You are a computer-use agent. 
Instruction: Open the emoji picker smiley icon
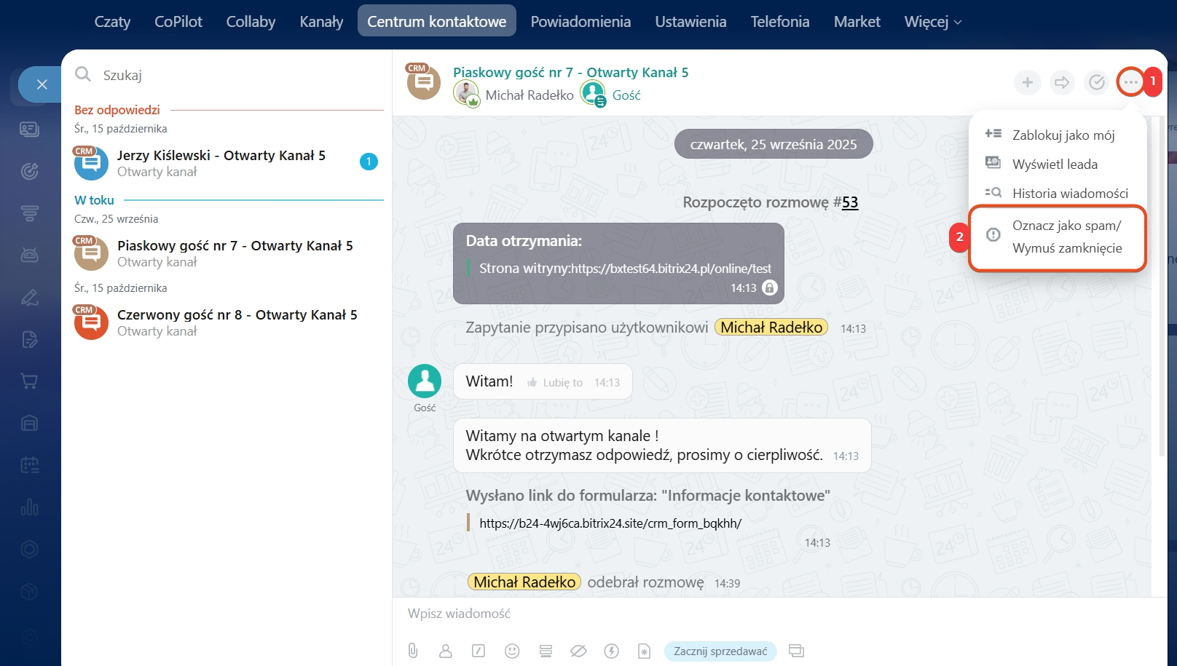click(512, 651)
